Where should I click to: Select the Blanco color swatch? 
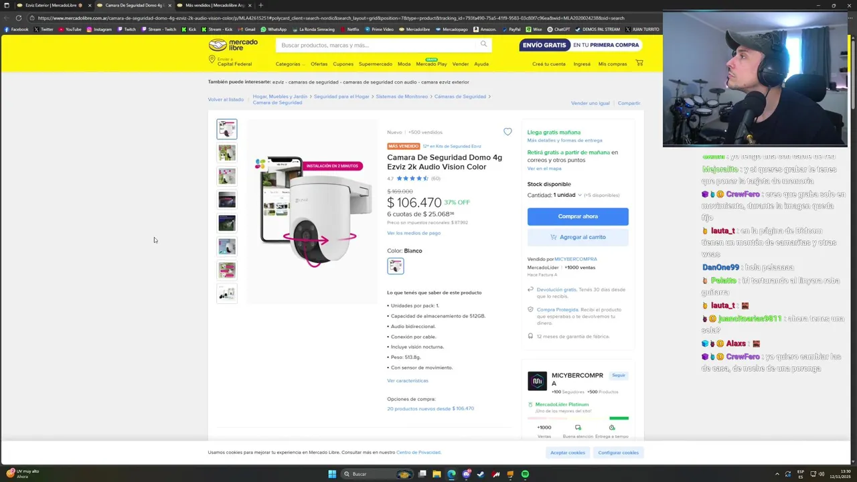pyautogui.click(x=396, y=266)
